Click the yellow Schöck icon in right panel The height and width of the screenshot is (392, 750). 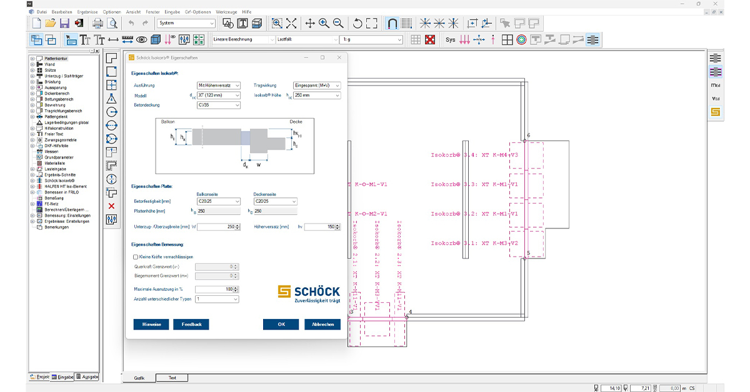pyautogui.click(x=716, y=112)
